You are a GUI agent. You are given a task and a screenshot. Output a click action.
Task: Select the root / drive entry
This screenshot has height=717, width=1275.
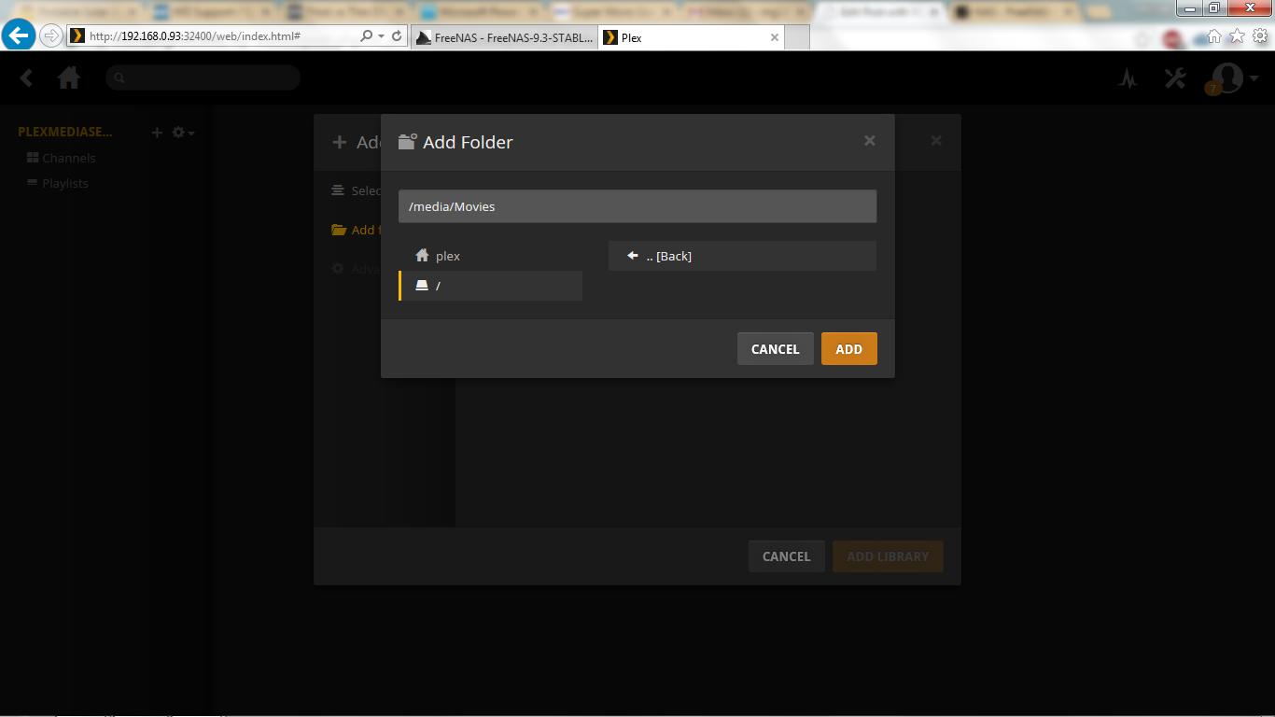pyautogui.click(x=490, y=286)
